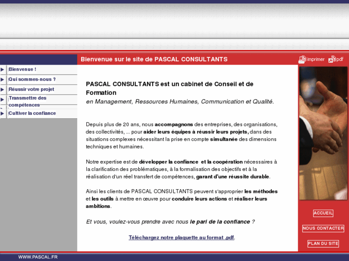Click the handshake photo
The width and height of the screenshot is (349, 261).
pos(323,133)
